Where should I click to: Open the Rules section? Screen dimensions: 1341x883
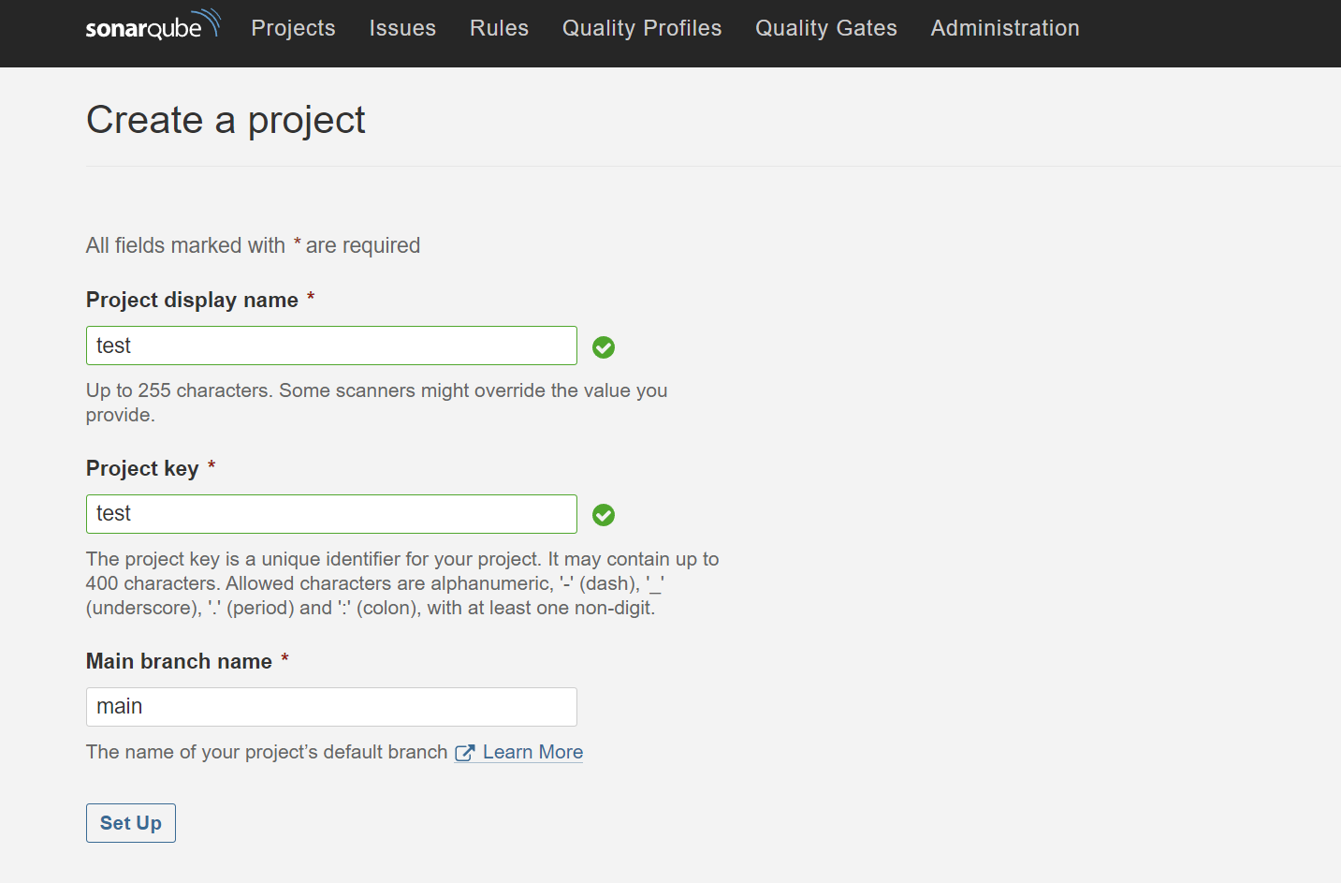point(499,28)
